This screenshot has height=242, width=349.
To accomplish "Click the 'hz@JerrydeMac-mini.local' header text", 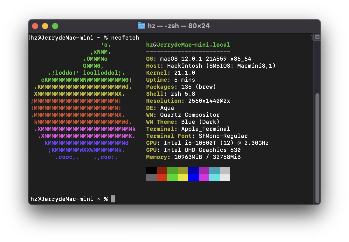I will 188,45.
